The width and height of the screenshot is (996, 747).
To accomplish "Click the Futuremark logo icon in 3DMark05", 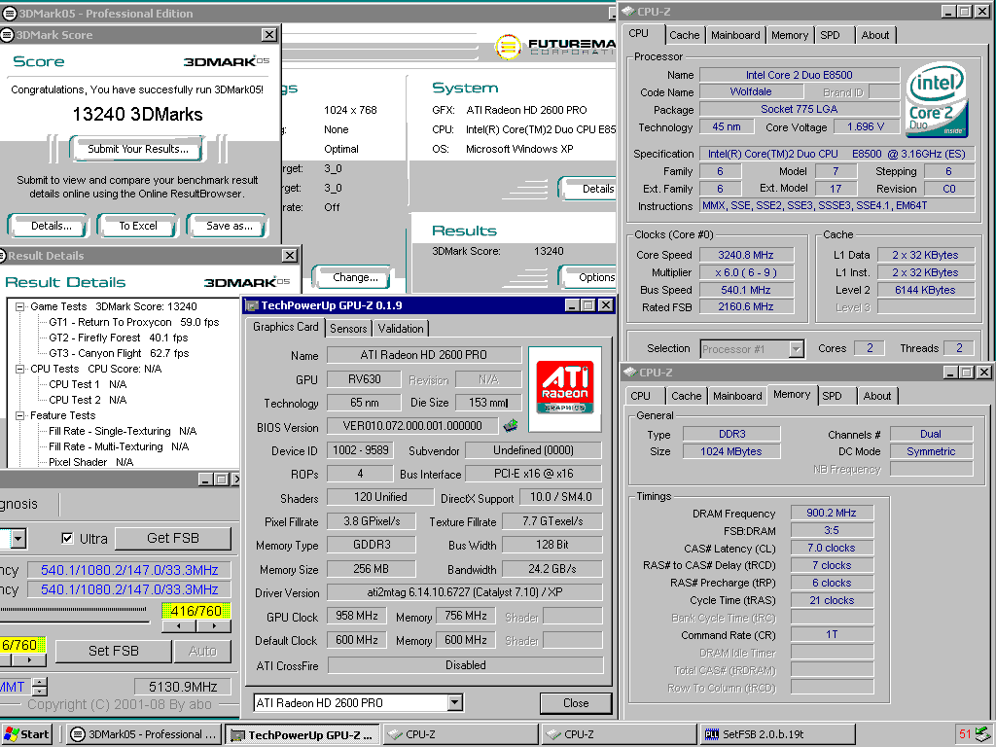I will (508, 47).
